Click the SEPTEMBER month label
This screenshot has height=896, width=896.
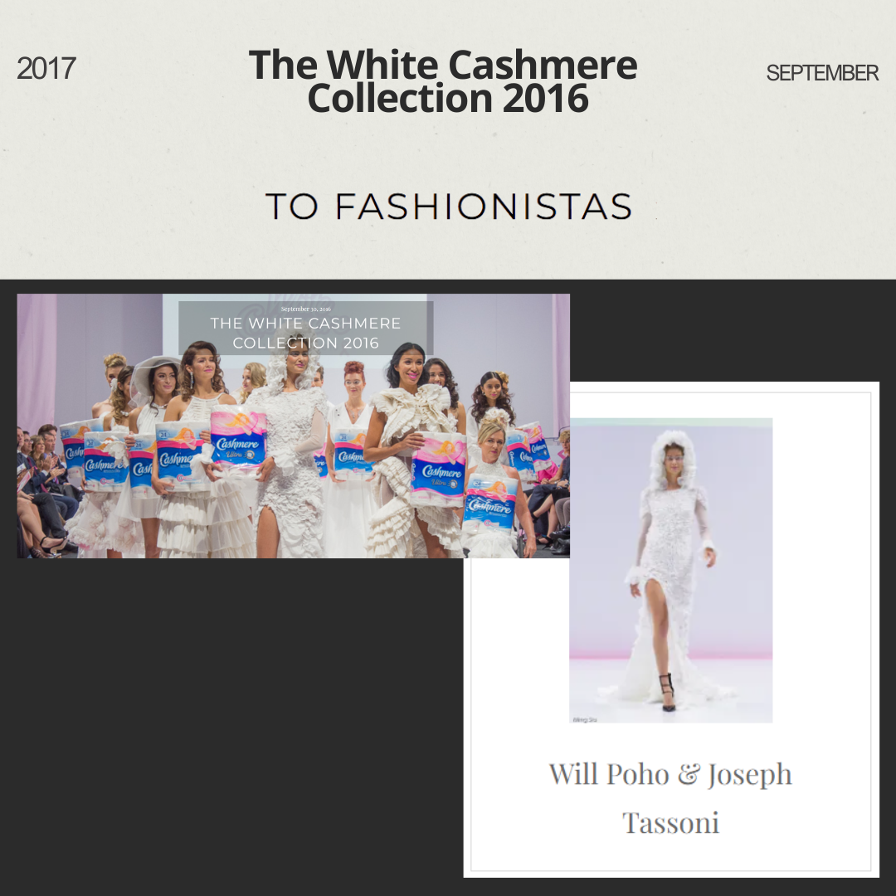coord(821,73)
